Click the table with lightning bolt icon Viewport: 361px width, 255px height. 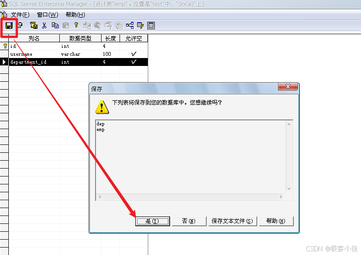pos(140,26)
